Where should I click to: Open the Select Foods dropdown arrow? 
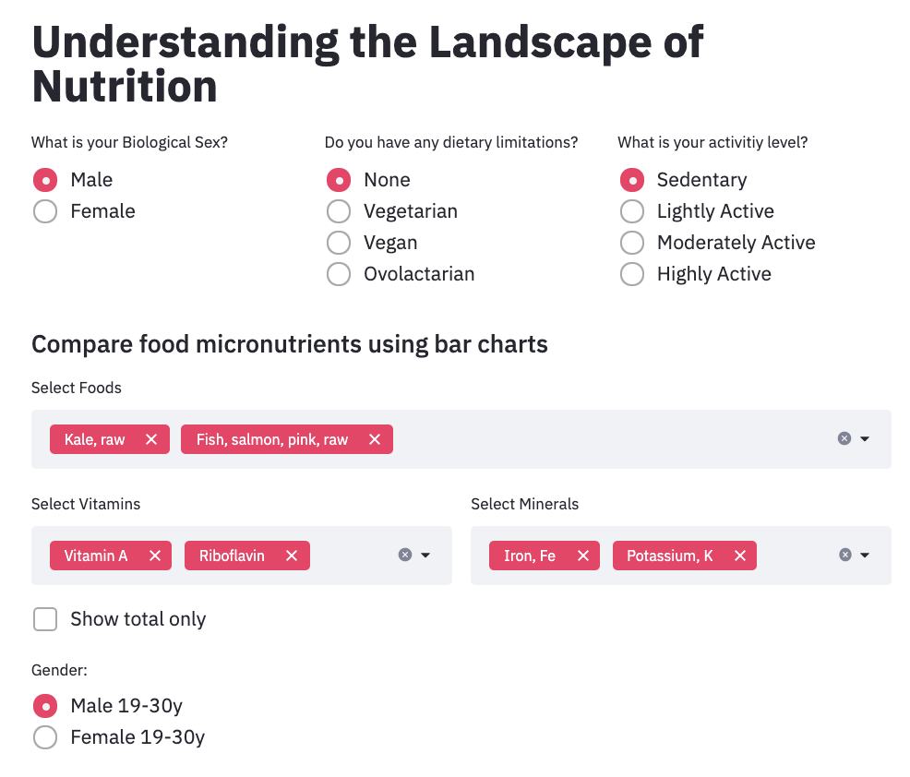865,438
